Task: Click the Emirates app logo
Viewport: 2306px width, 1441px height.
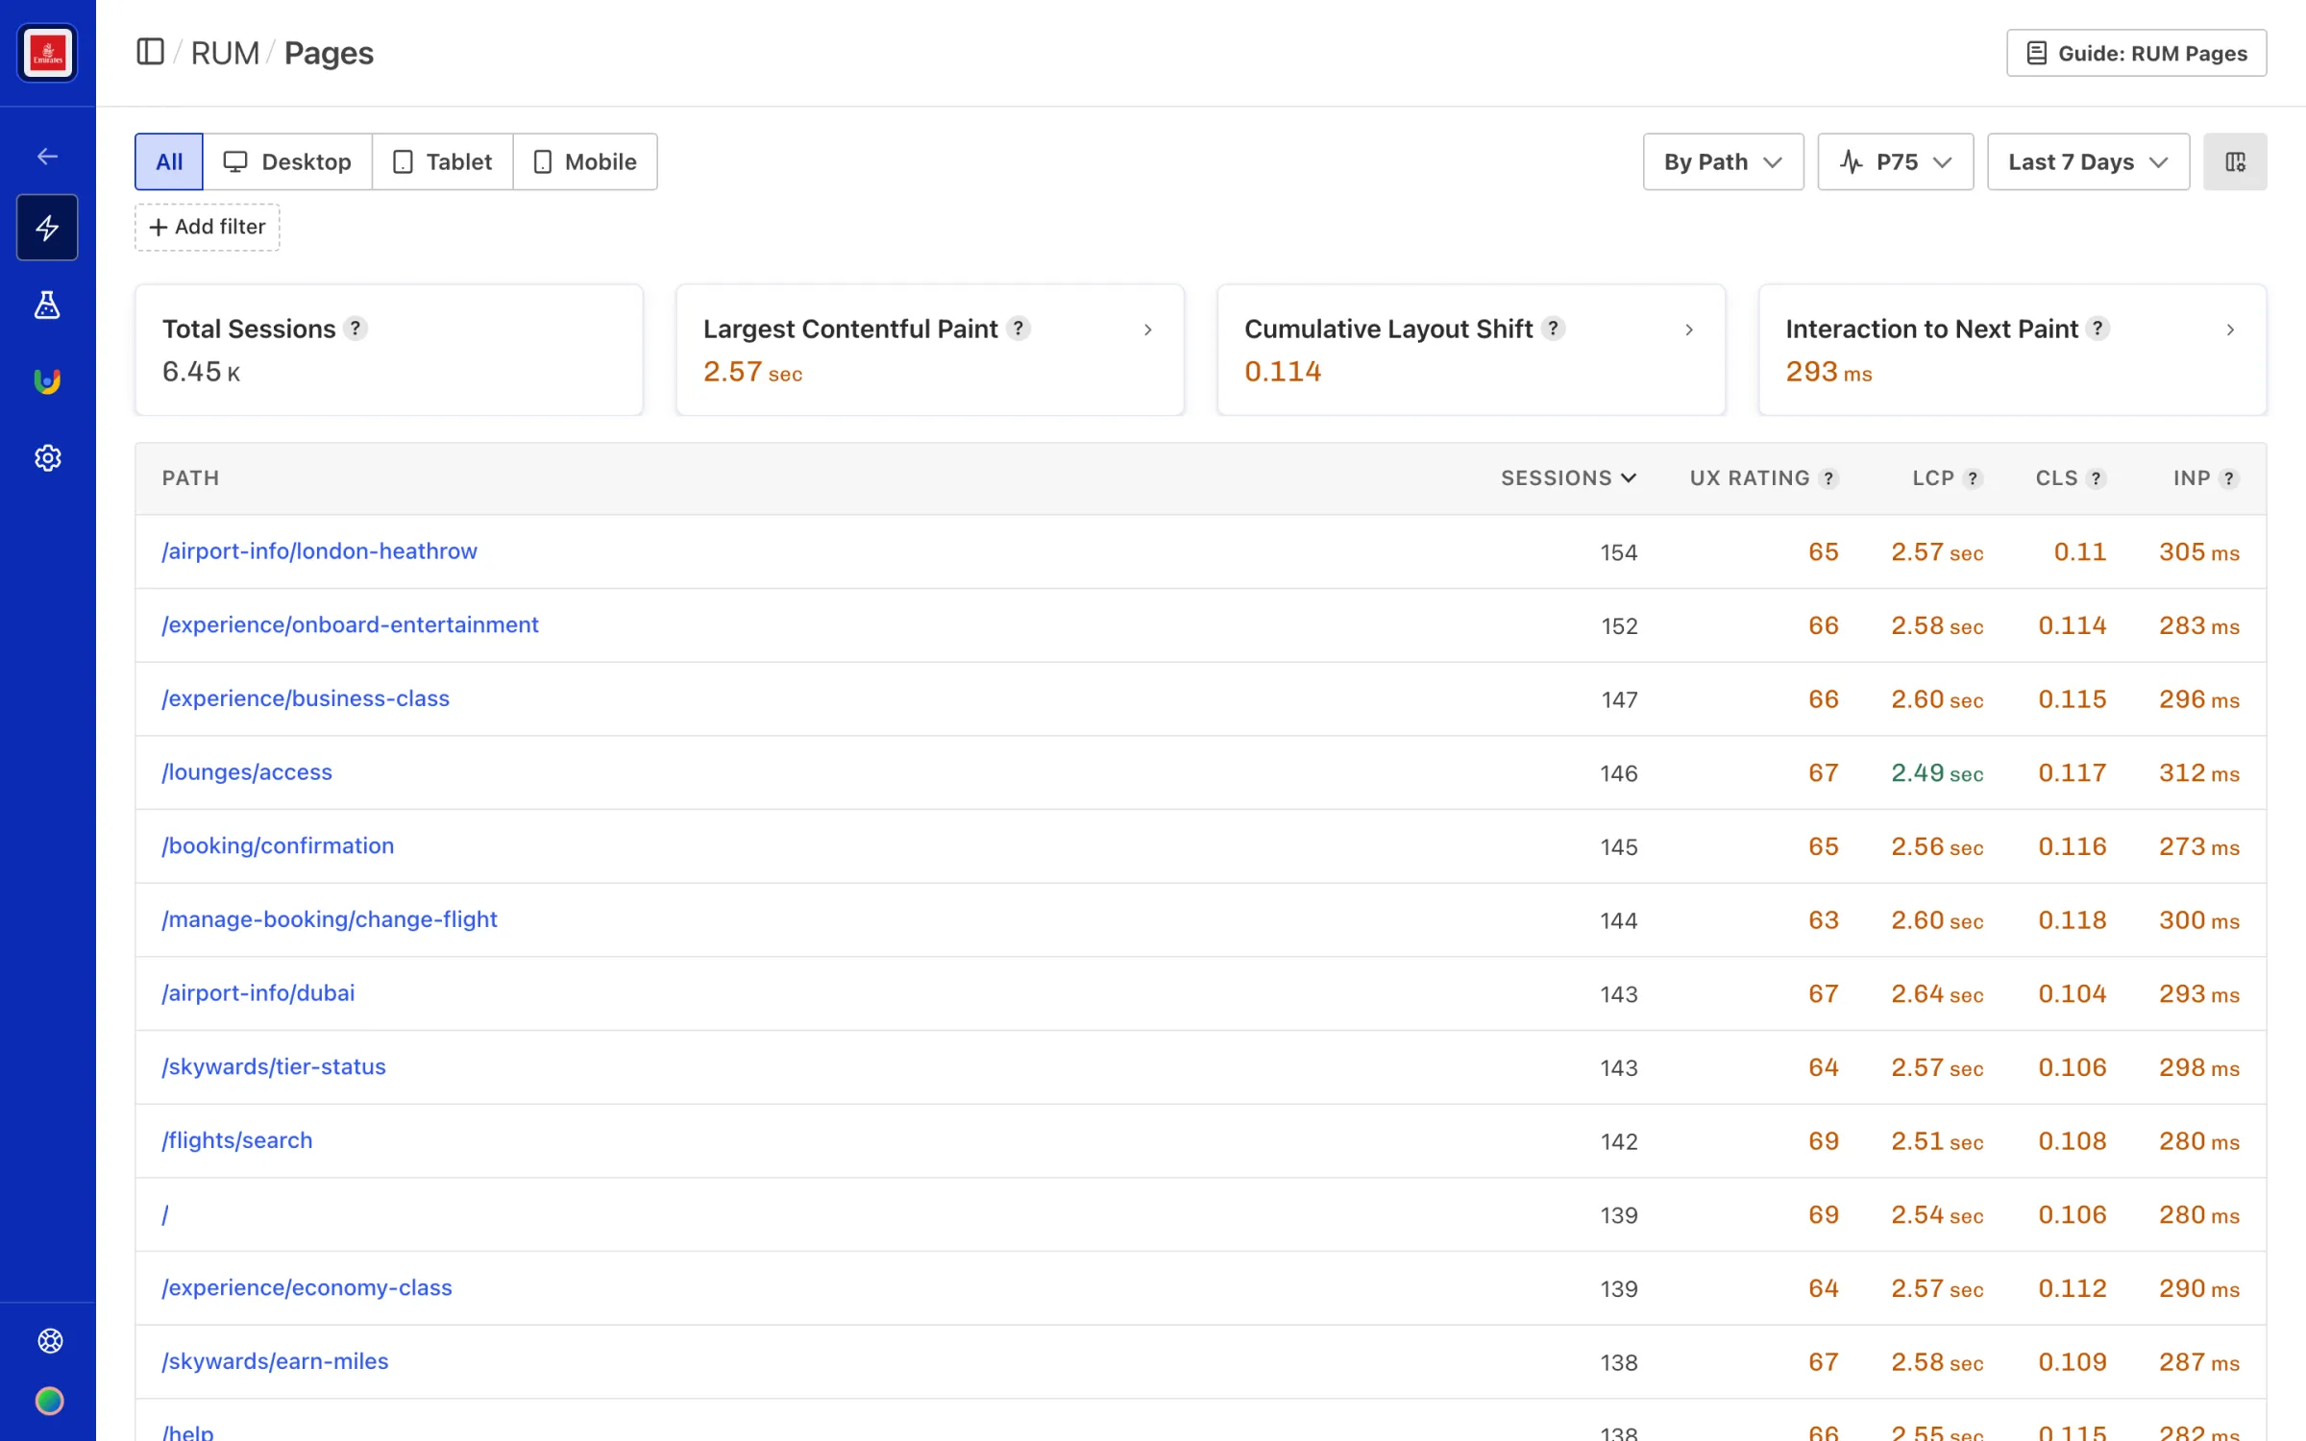Action: (47, 53)
